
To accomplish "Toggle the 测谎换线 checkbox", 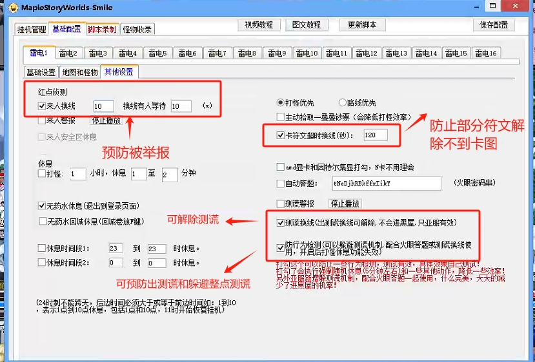I will [x=281, y=223].
